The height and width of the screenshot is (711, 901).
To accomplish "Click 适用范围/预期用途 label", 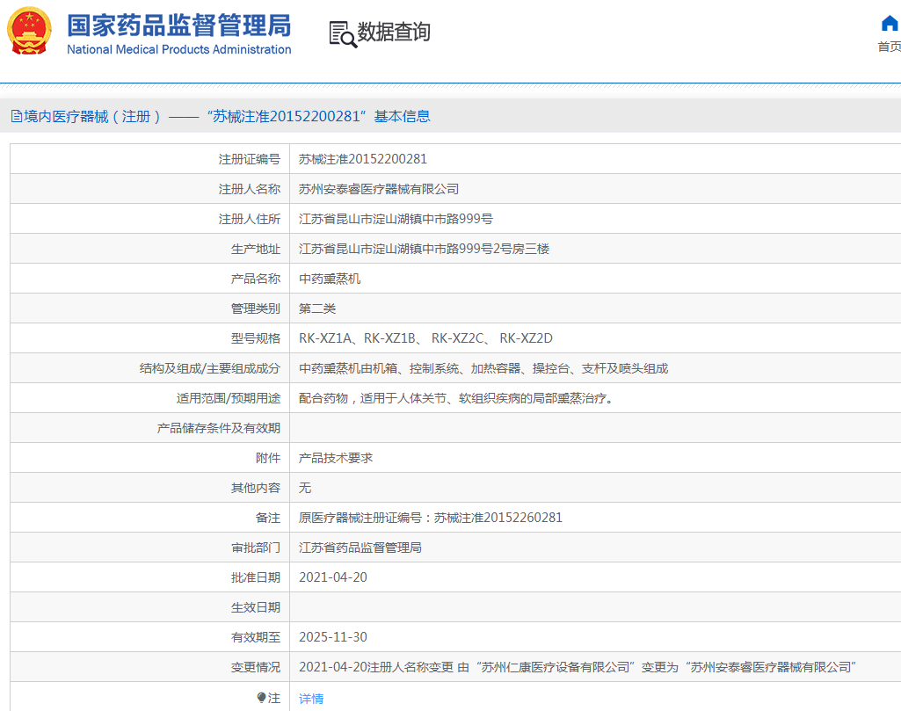I will pos(229,398).
